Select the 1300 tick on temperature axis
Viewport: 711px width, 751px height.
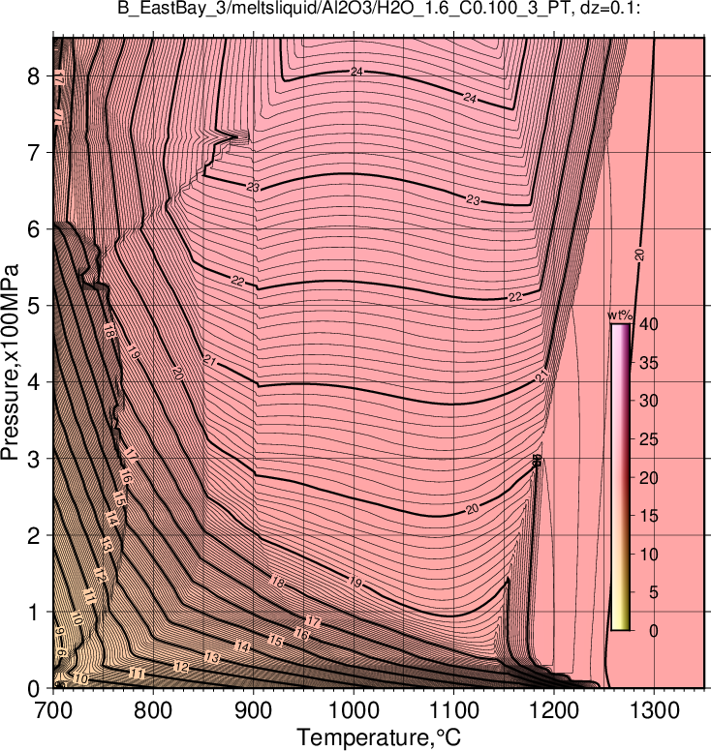[x=655, y=710]
